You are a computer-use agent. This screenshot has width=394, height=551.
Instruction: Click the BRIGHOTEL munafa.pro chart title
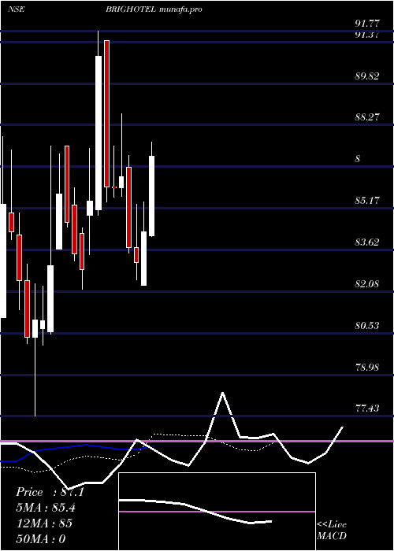[154, 9]
